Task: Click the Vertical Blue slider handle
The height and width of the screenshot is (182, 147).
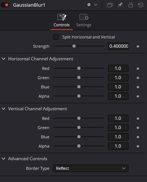Action: tap(79, 136)
